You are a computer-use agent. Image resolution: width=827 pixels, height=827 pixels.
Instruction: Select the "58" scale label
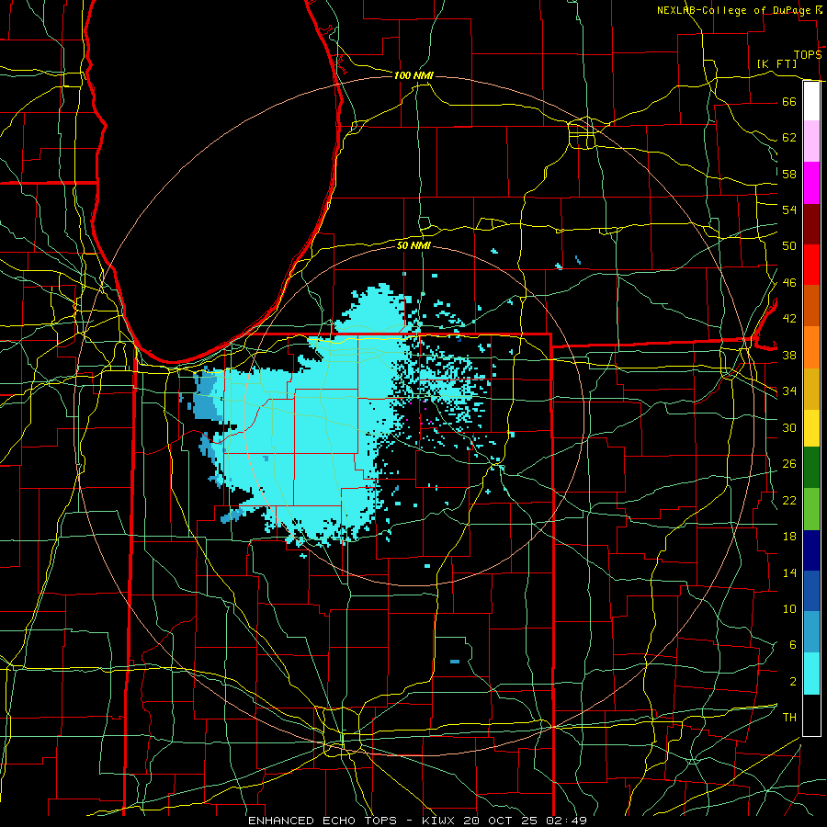click(789, 174)
